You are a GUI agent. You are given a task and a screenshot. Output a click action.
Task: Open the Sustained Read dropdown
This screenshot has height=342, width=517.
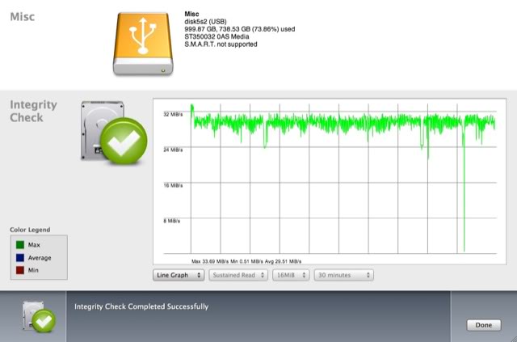(x=238, y=275)
